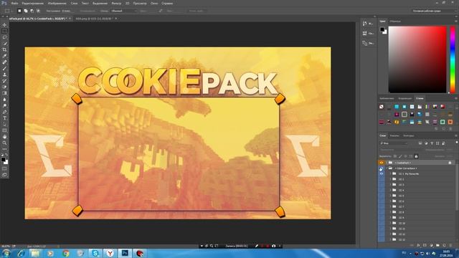Select the Lasso tool
Screen dimensions: 459x258
coord(4,37)
